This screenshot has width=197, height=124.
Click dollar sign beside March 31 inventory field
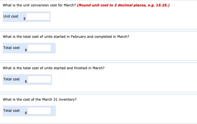(x=26, y=113)
